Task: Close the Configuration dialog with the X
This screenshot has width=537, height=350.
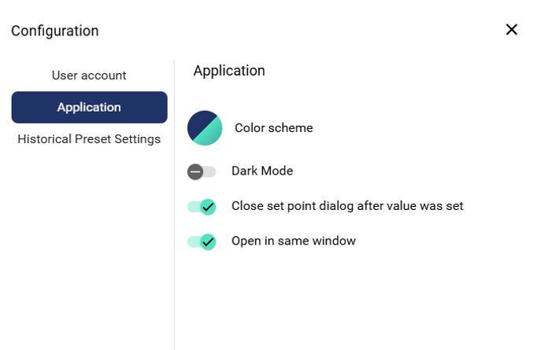Action: click(512, 30)
